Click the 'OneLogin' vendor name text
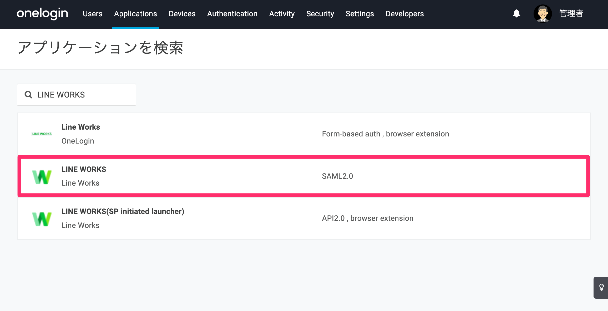 point(78,141)
